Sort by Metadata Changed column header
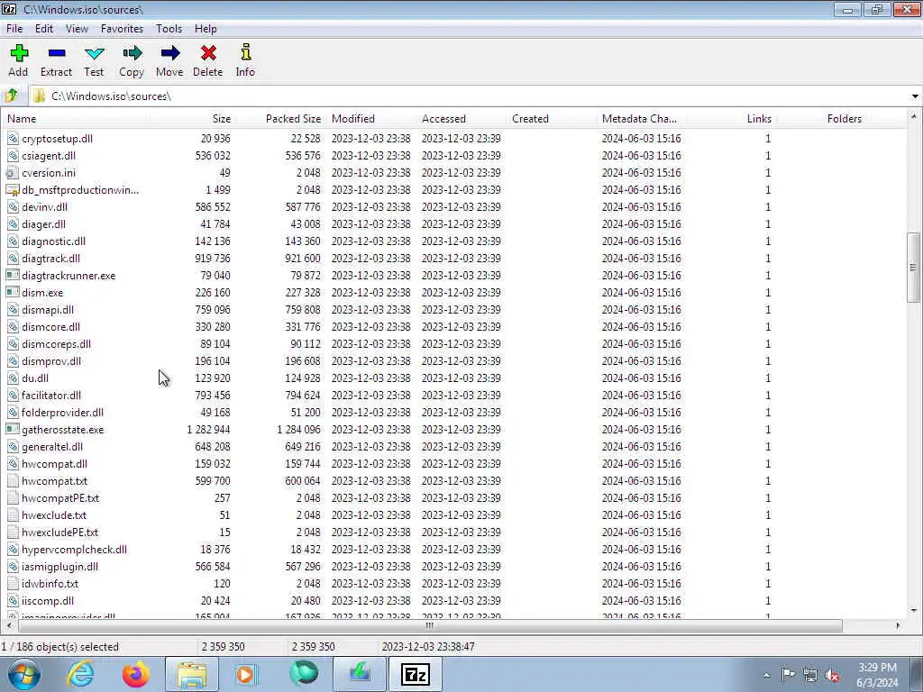Image resolution: width=923 pixels, height=692 pixels. click(642, 118)
